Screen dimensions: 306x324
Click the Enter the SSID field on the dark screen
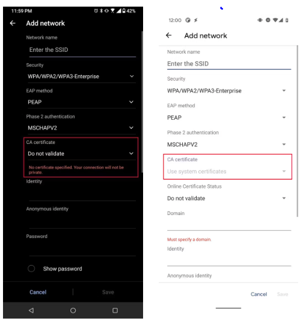coord(82,50)
